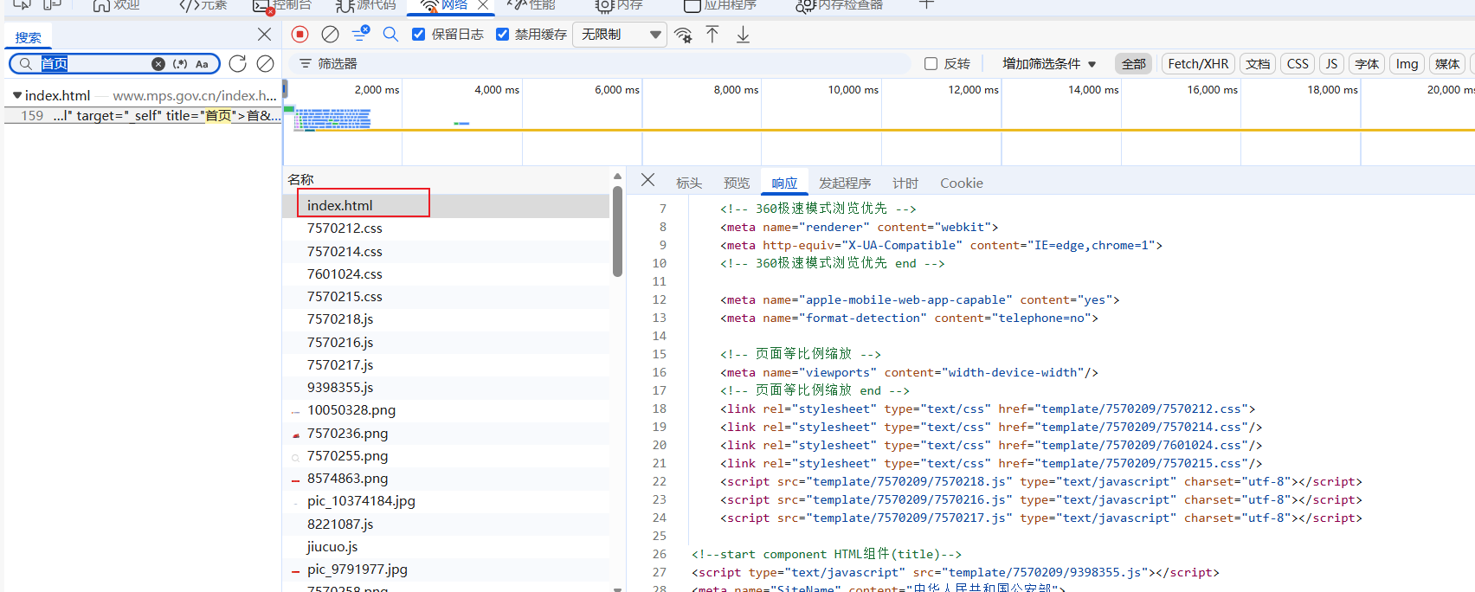Filter requests by 文档
The width and height of the screenshot is (1475, 592).
pyautogui.click(x=1258, y=63)
